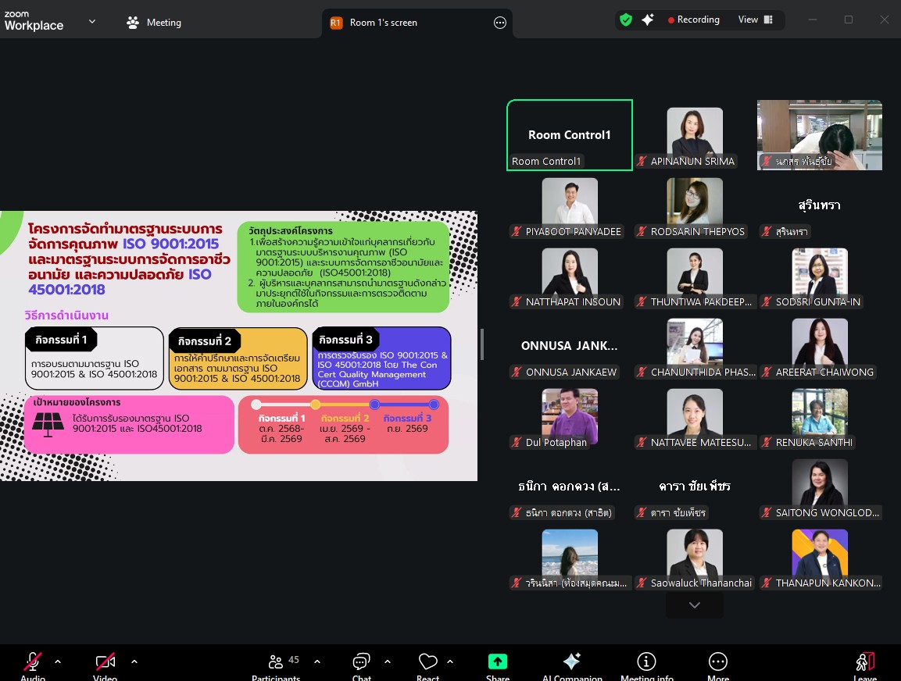Open Meeting info
901x681 pixels.
point(646,662)
